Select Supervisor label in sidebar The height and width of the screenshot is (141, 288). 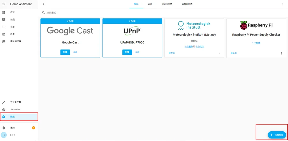(x=15, y=109)
